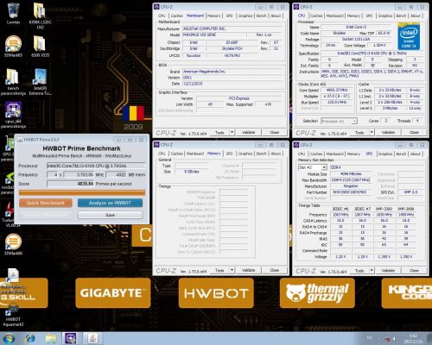The image size is (432, 345).
Task: Open the 6100 X335 desktop folder
Action: [x=40, y=46]
